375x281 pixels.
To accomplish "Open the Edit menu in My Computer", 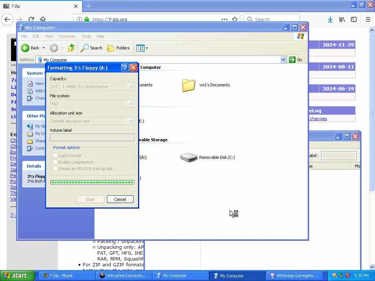I will tap(36, 36).
